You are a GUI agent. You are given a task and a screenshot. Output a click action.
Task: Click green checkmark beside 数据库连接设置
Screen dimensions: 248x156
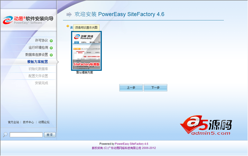pyautogui.click(x=51, y=55)
